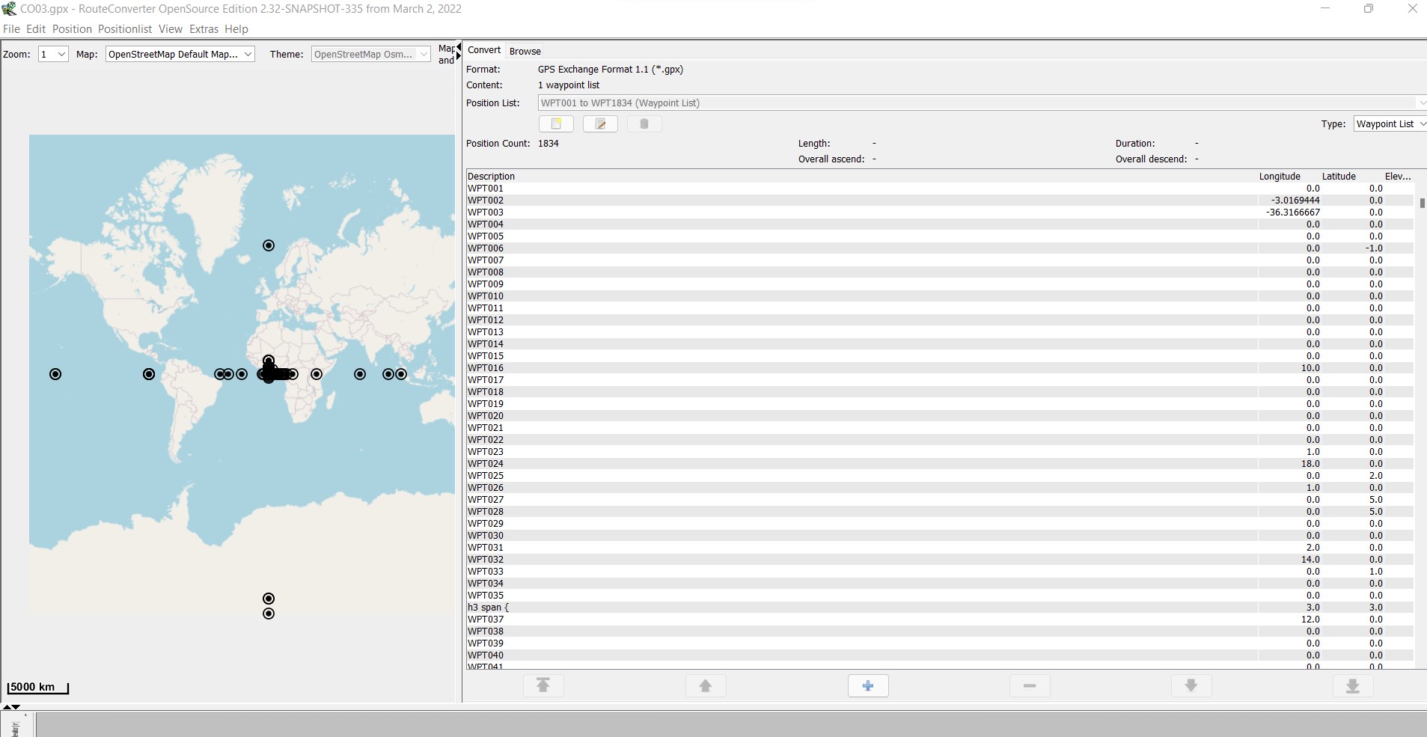Click move to bottom arrow button

[1353, 685]
